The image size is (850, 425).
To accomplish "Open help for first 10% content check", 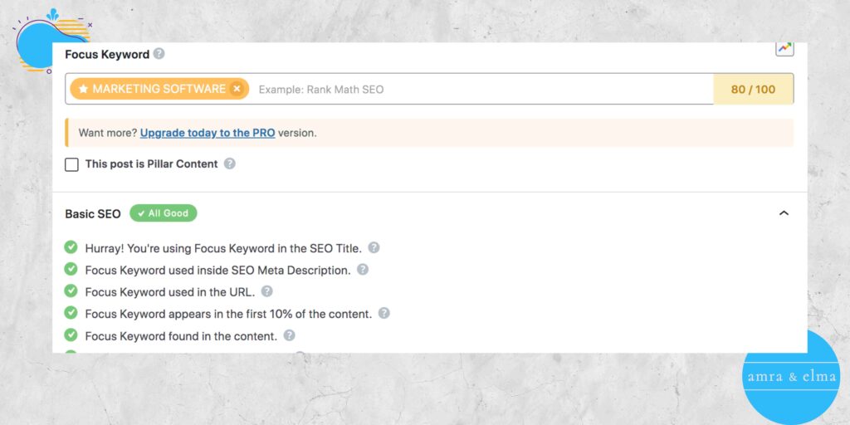I will pos(383,313).
